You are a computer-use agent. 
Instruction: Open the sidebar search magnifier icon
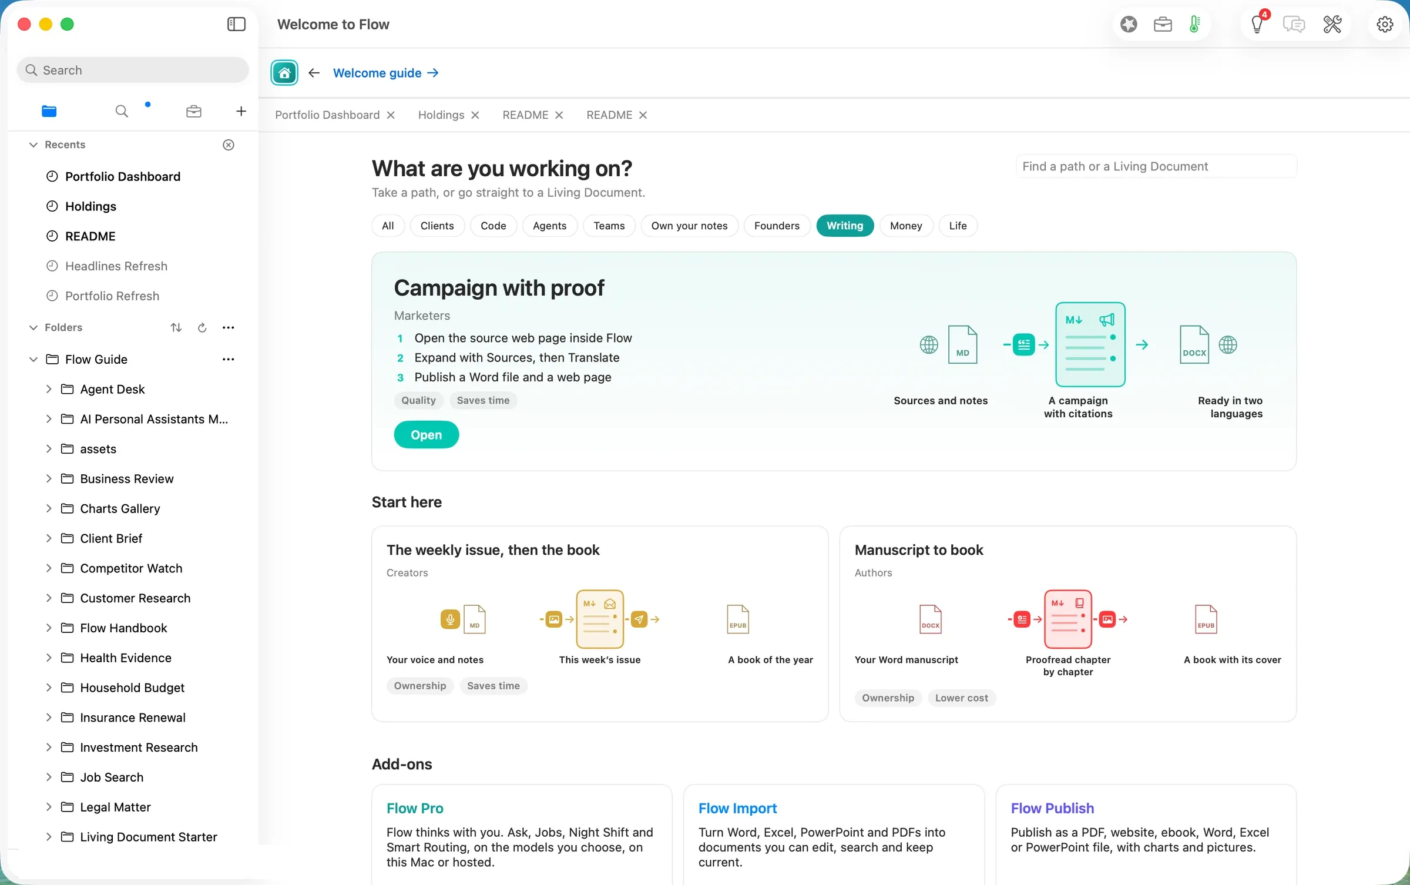click(x=122, y=111)
